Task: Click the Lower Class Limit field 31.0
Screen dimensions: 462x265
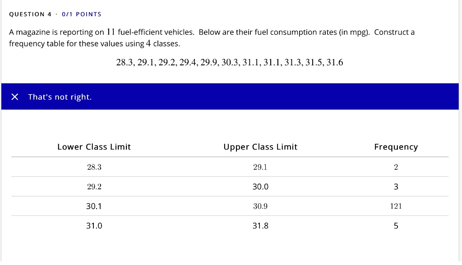Action: point(94,226)
